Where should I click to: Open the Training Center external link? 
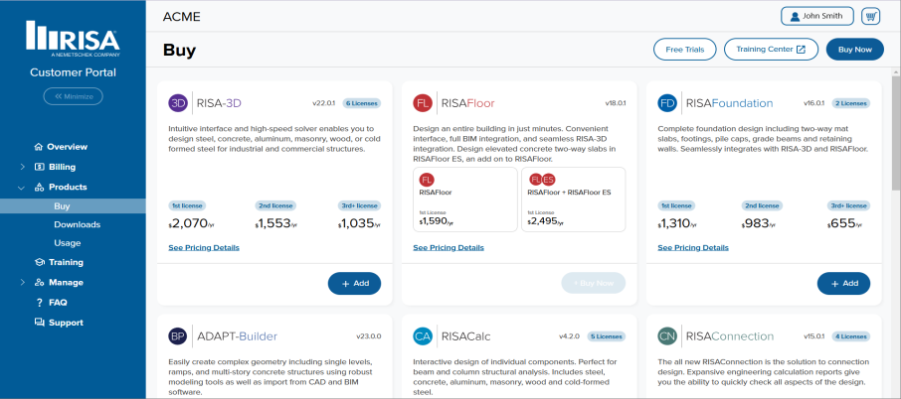[771, 50]
